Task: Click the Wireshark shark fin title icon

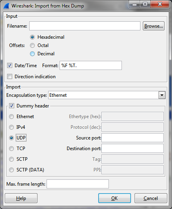Action: click(x=6, y=6)
